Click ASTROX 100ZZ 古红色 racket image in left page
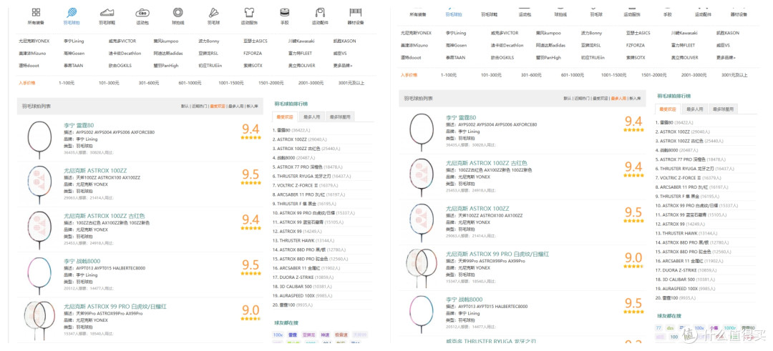 (39, 230)
